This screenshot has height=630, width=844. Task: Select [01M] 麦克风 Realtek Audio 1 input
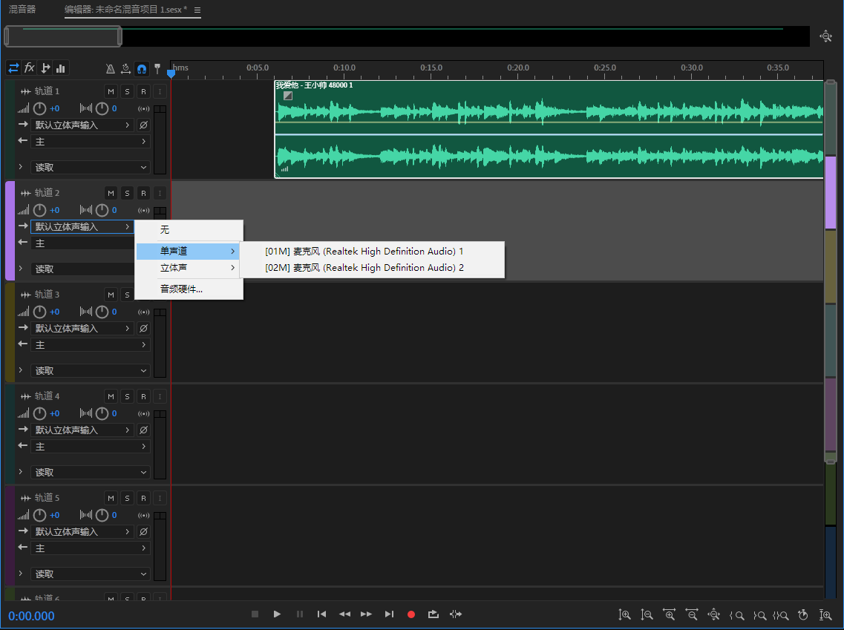click(364, 252)
